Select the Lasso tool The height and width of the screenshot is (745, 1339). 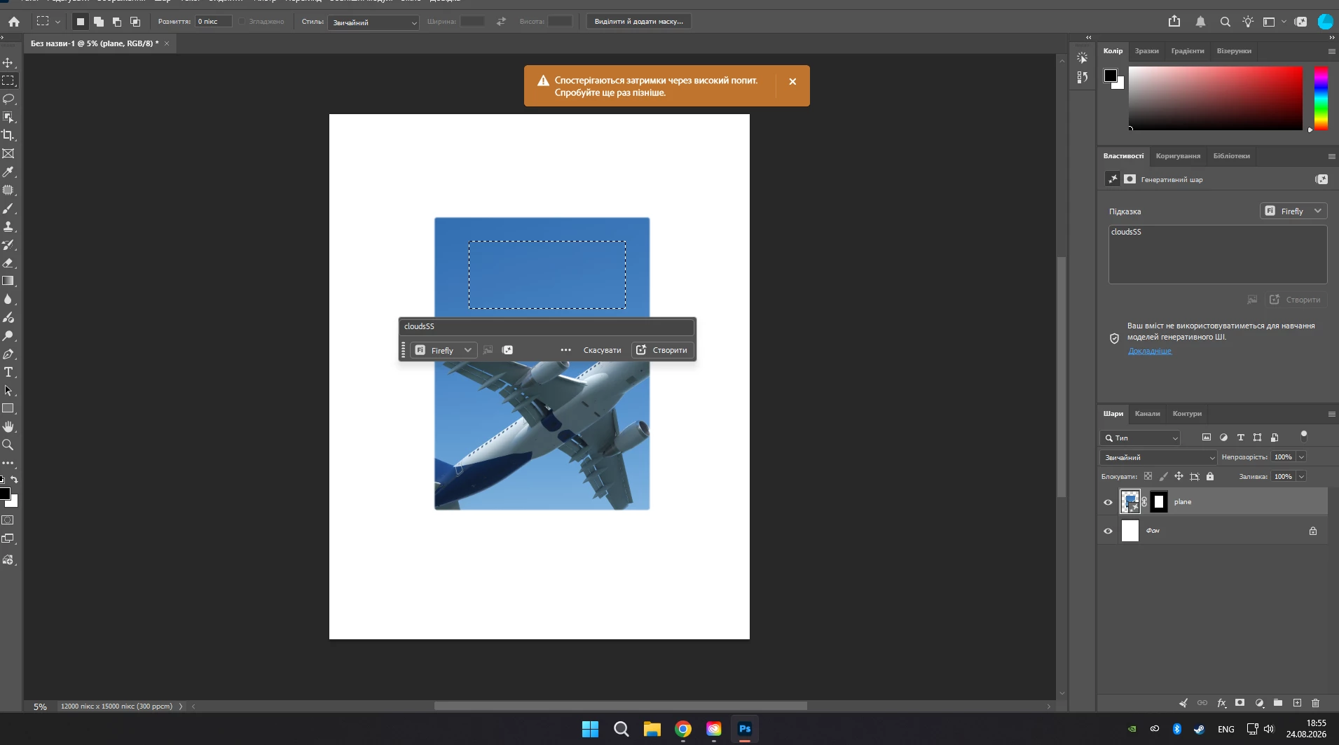pos(8,99)
